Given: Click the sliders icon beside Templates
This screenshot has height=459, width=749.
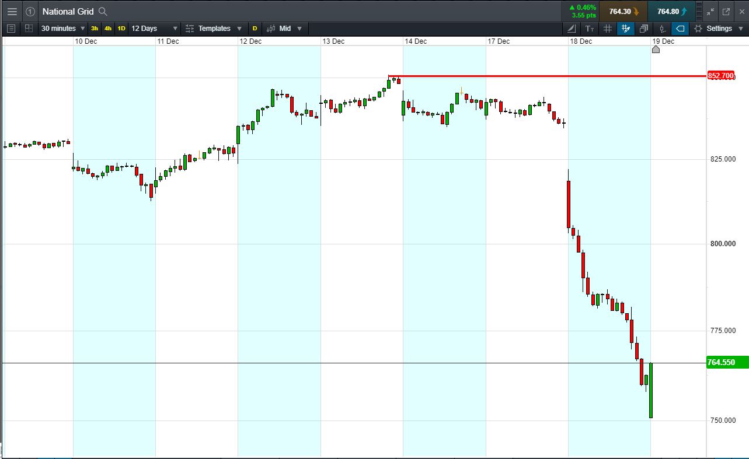Looking at the screenshot, I should [190, 29].
